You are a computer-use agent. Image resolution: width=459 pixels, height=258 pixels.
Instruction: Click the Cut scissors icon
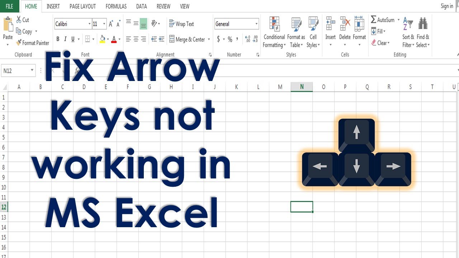pos(19,20)
